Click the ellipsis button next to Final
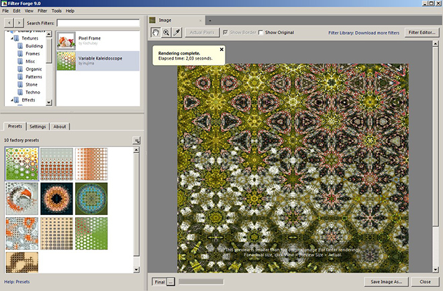The height and width of the screenshot is (291, 443). [x=170, y=282]
